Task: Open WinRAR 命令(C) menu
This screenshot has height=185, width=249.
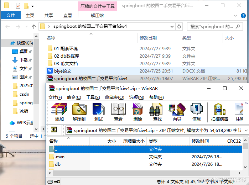Action: 74,97
